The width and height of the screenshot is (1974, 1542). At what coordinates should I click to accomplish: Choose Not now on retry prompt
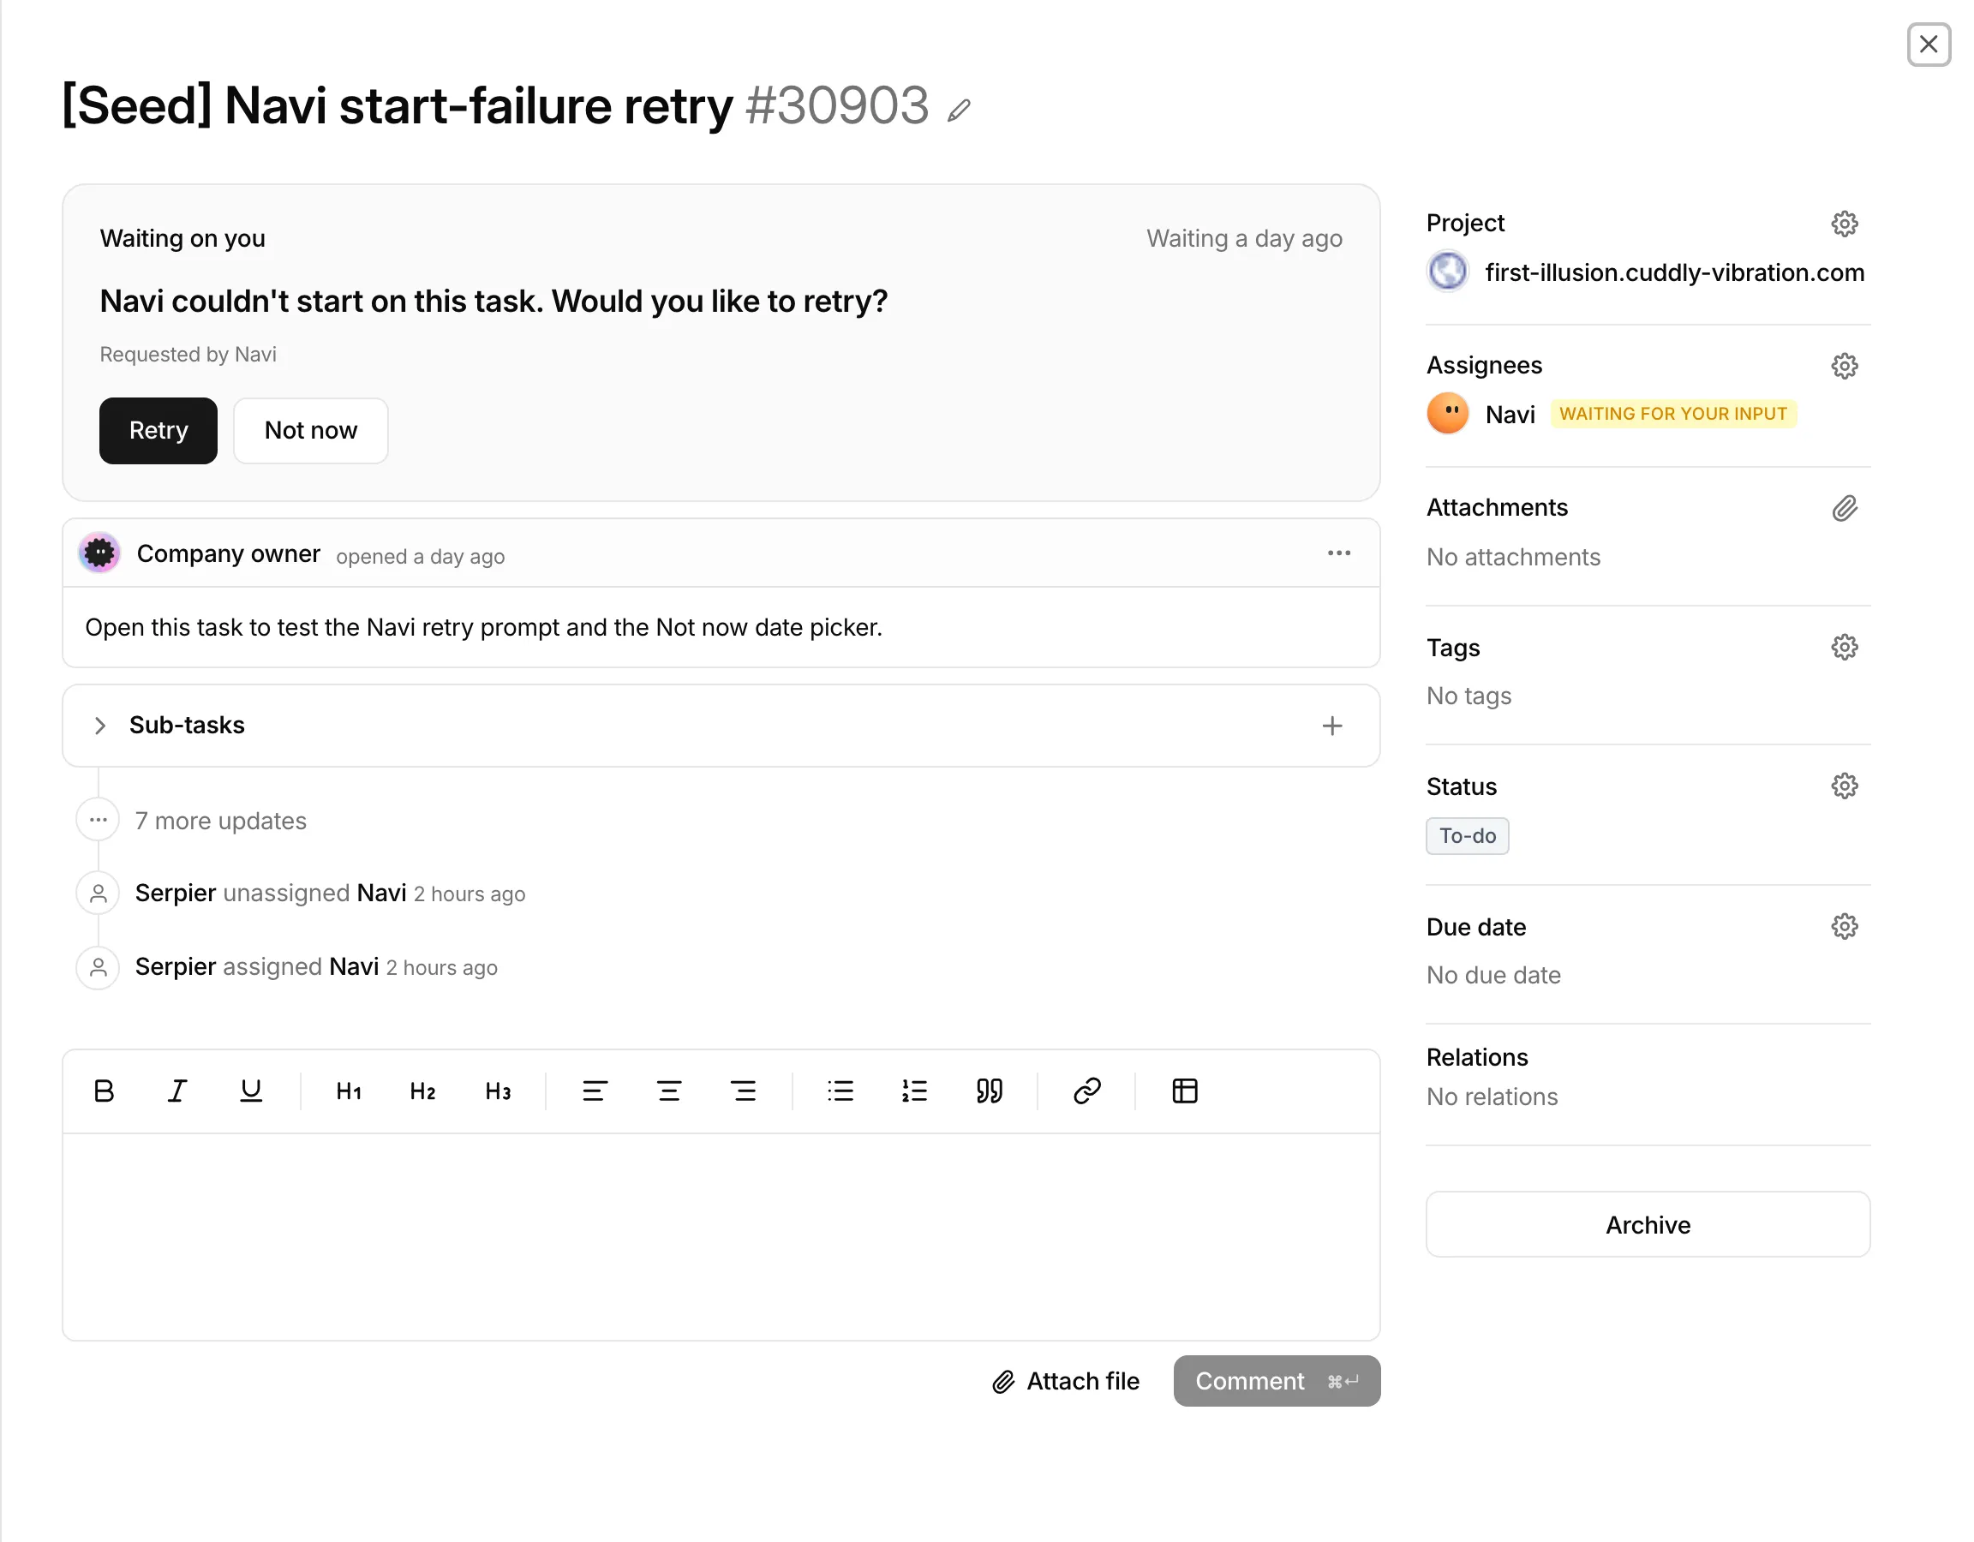coord(311,431)
